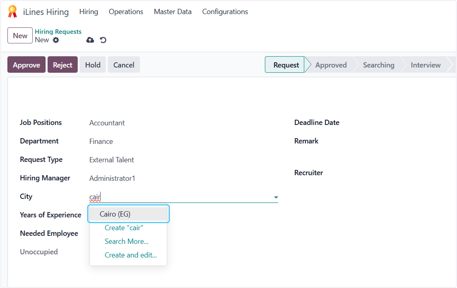Open the Hiring menu
Viewport: 457px width, 288px height.
point(89,12)
